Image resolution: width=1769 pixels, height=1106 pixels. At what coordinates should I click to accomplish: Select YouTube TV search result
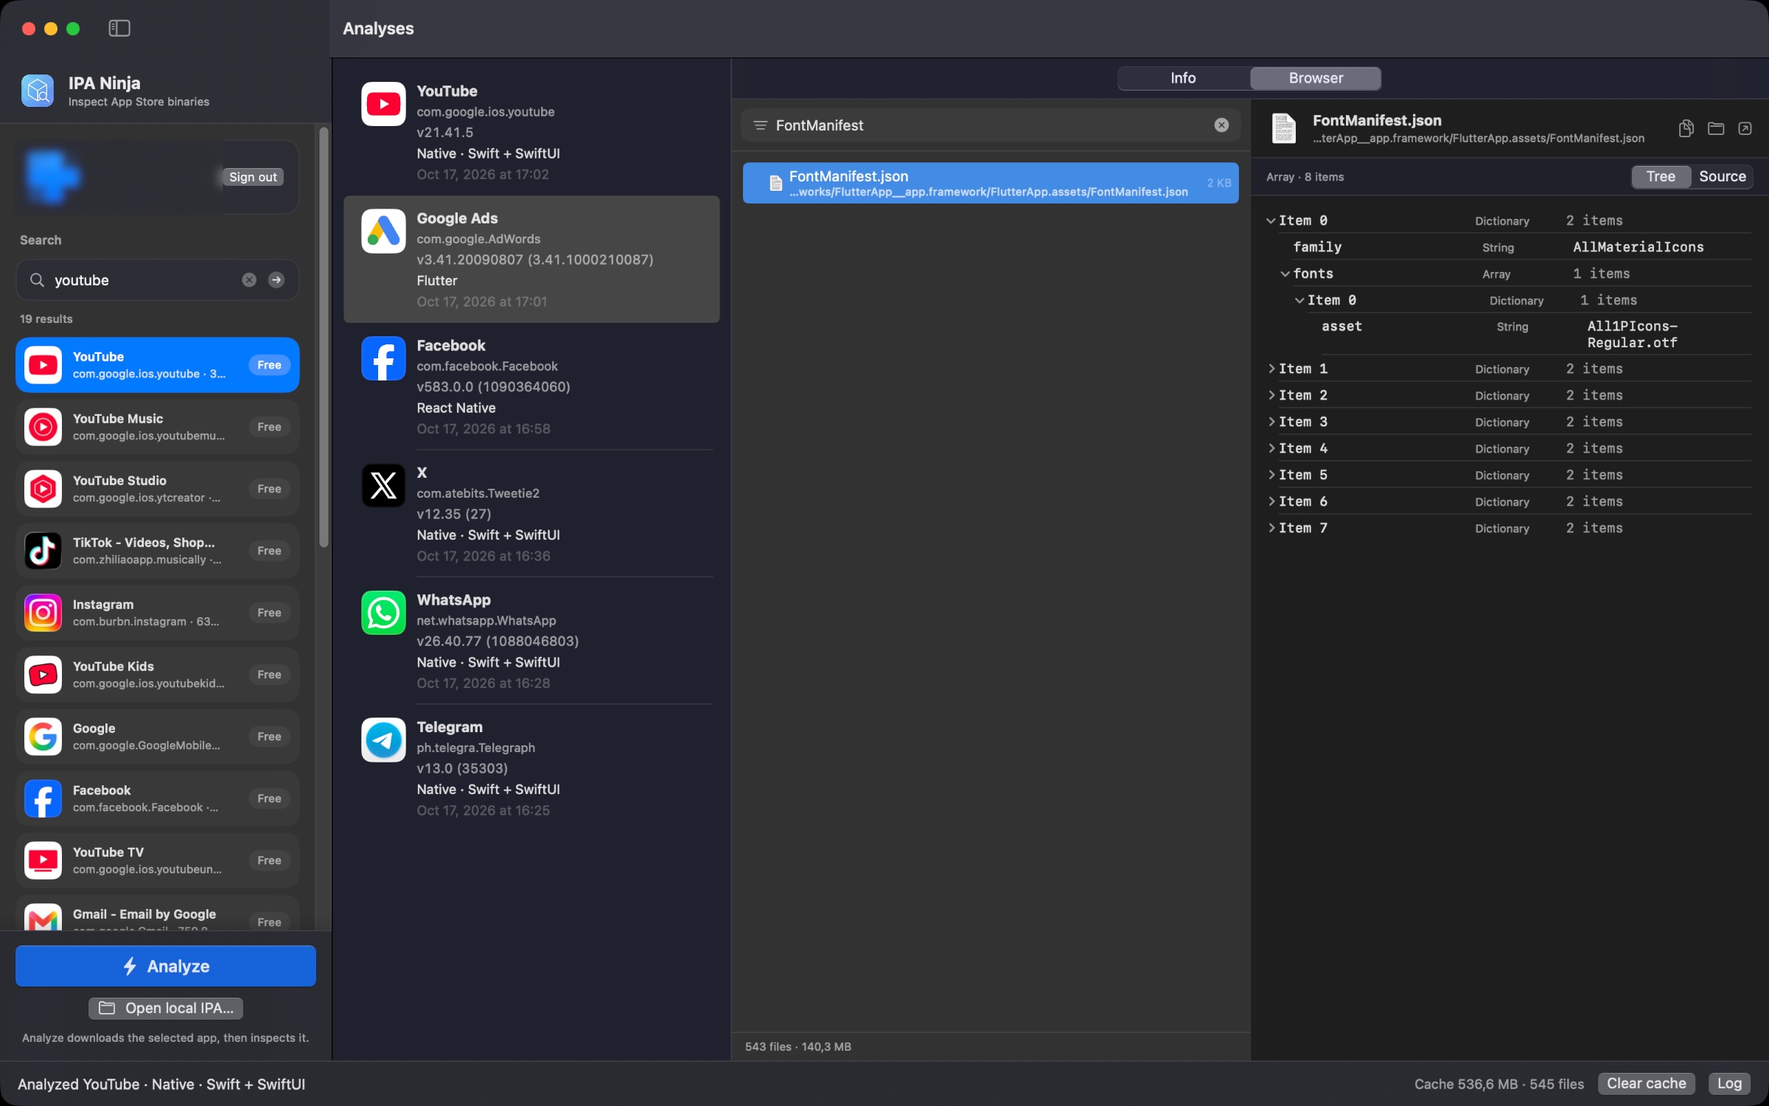point(157,860)
